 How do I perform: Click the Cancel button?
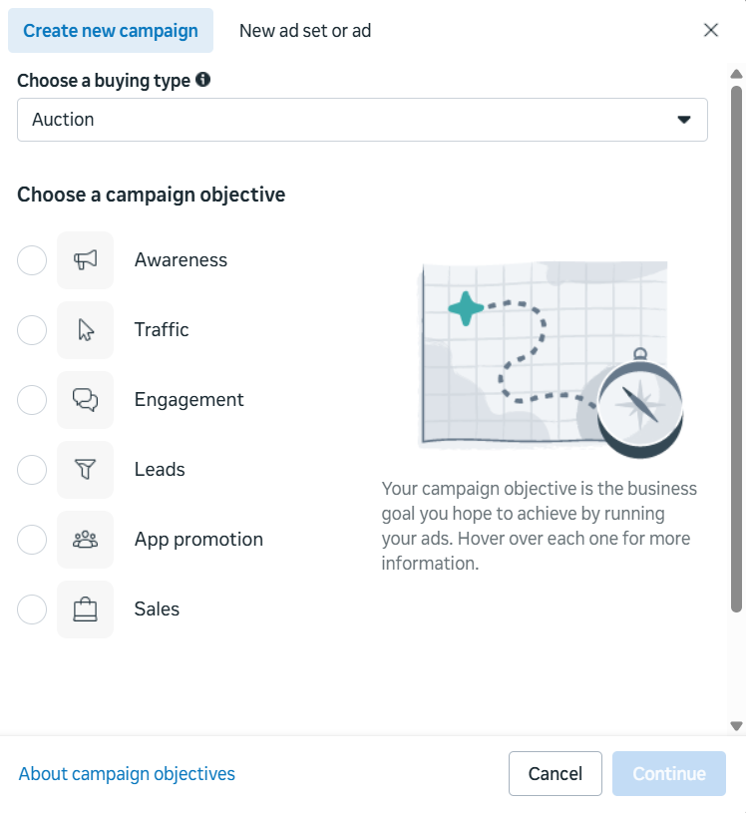click(555, 773)
